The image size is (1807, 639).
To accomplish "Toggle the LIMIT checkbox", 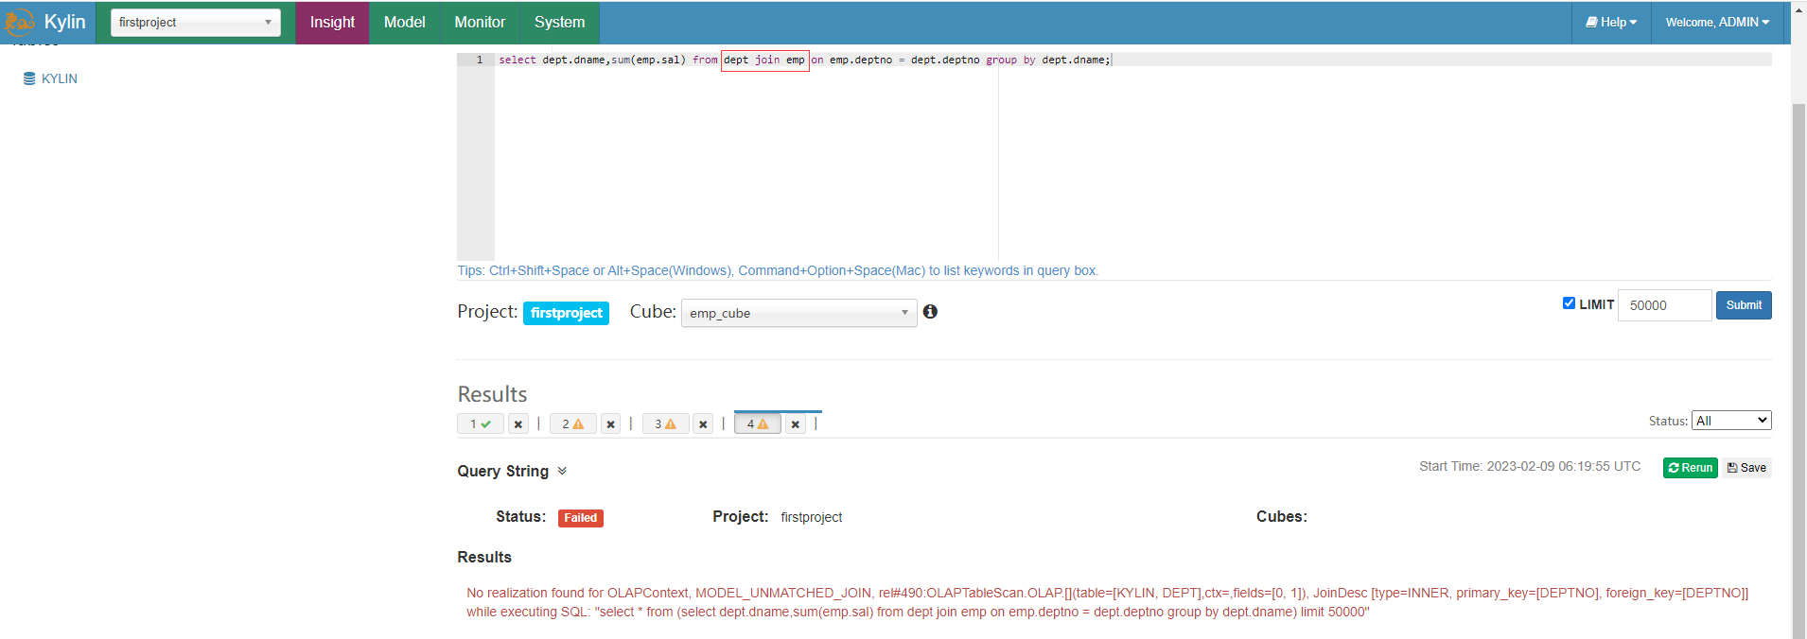I will pyautogui.click(x=1569, y=303).
